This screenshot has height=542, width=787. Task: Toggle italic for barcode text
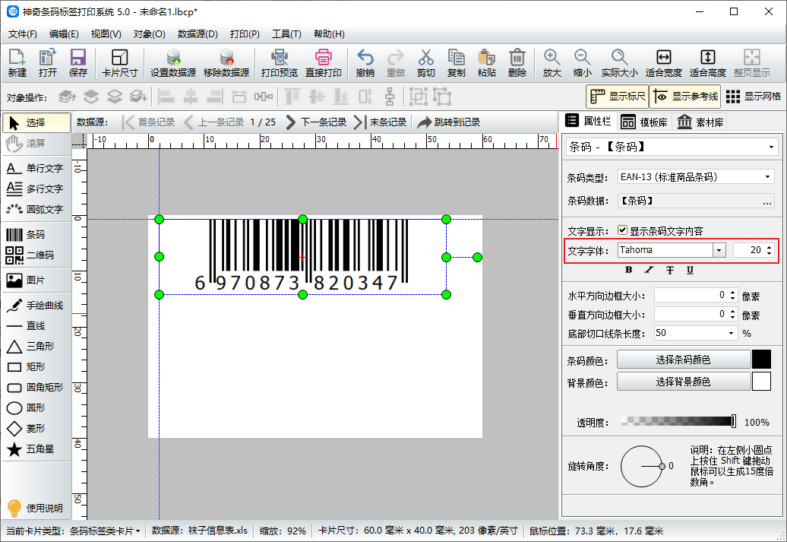pyautogui.click(x=649, y=270)
